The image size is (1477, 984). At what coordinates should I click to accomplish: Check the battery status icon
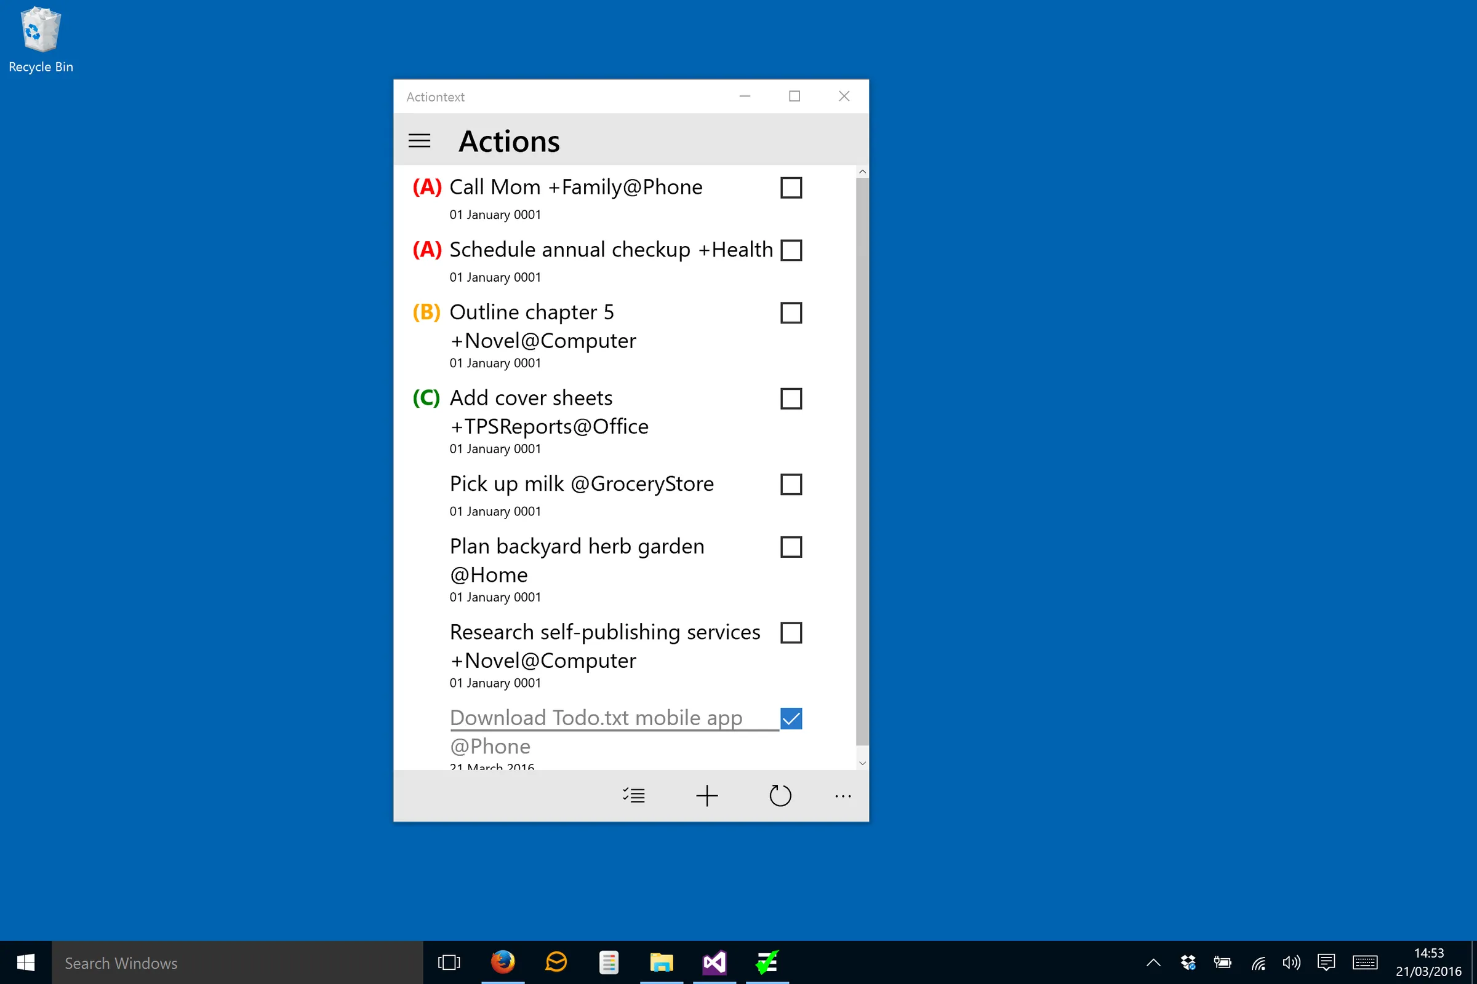pyautogui.click(x=1222, y=962)
